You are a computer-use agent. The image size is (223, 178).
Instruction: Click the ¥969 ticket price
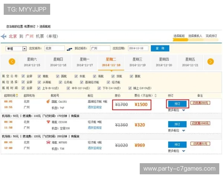click(x=140, y=145)
